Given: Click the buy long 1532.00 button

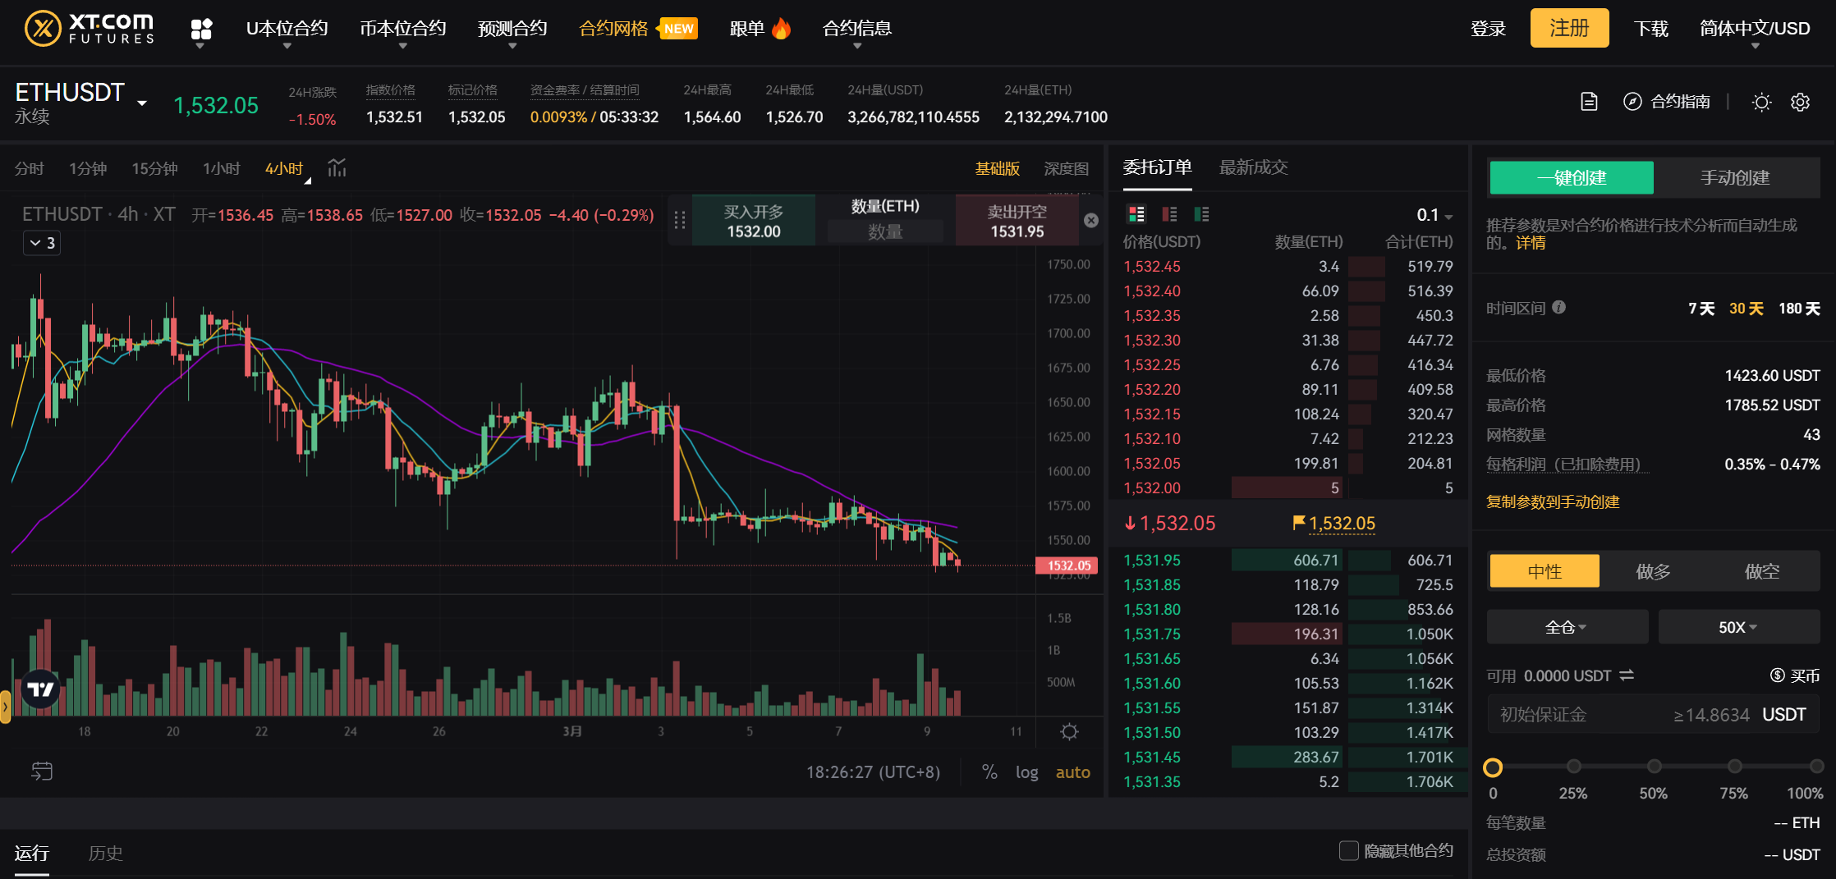Looking at the screenshot, I should pyautogui.click(x=754, y=221).
